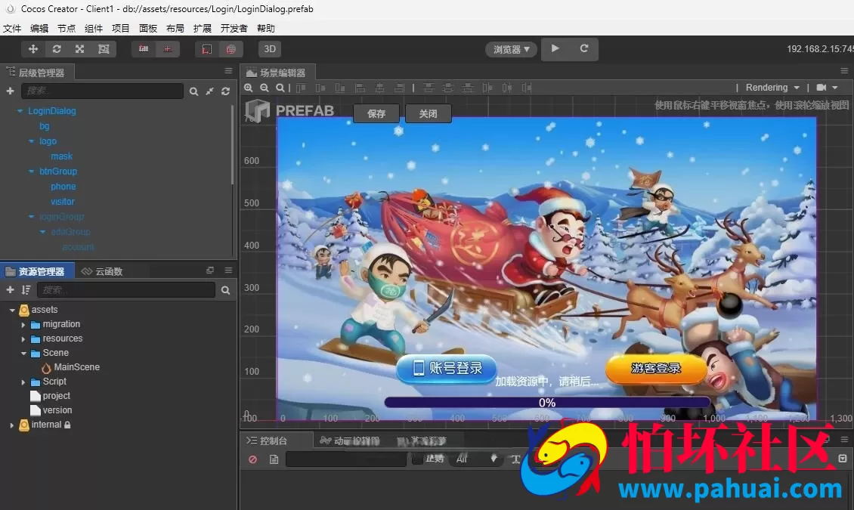Image resolution: width=854 pixels, height=510 pixels.
Task: Expand the internal assets database
Action: coord(12,425)
